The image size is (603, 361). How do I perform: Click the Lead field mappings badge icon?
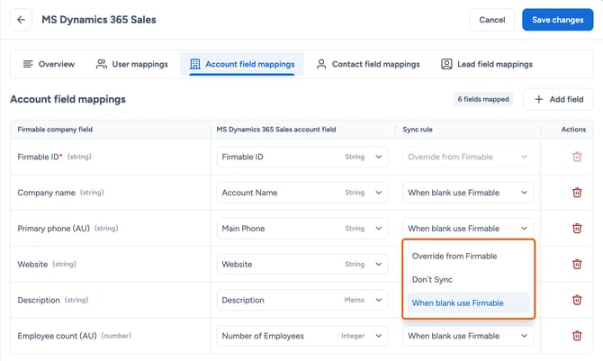(446, 64)
